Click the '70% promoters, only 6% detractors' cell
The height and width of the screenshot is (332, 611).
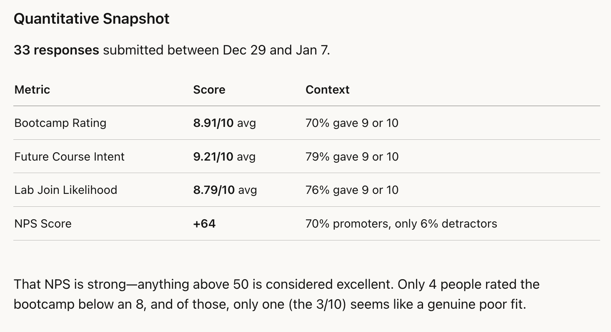401,224
